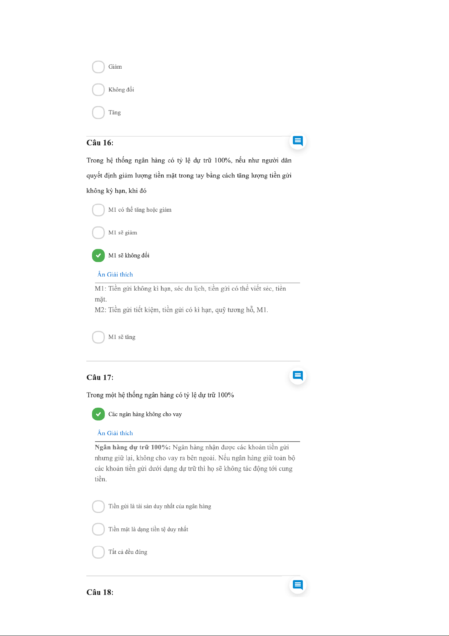Click the 'Câu 18:' question heading

pyautogui.click(x=100, y=592)
